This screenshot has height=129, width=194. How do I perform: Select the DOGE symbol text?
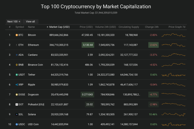tap(22, 95)
